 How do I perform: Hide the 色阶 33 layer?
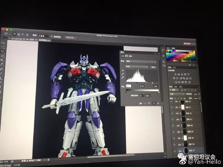[174, 138]
